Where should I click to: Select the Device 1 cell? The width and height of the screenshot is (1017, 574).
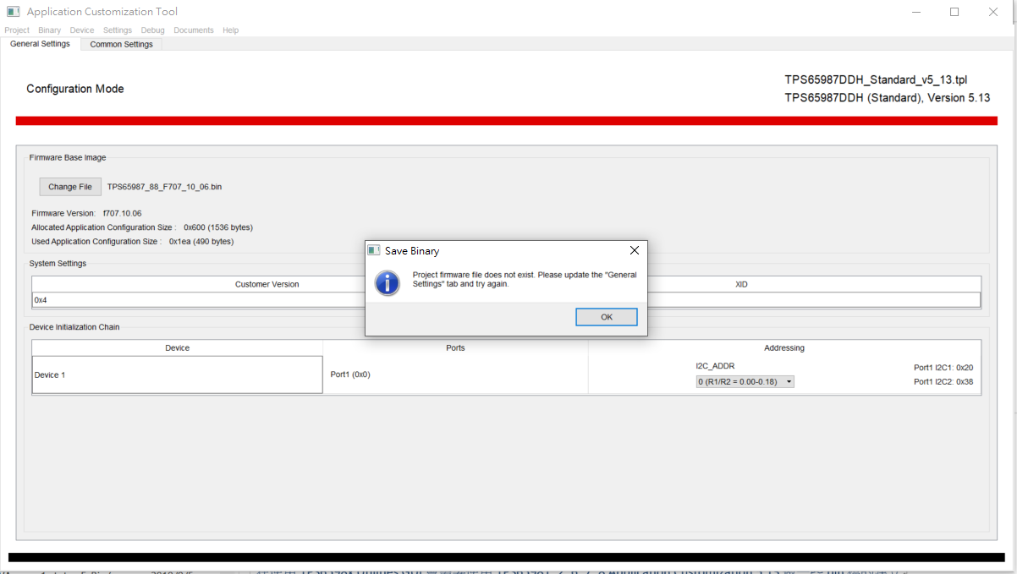click(177, 374)
